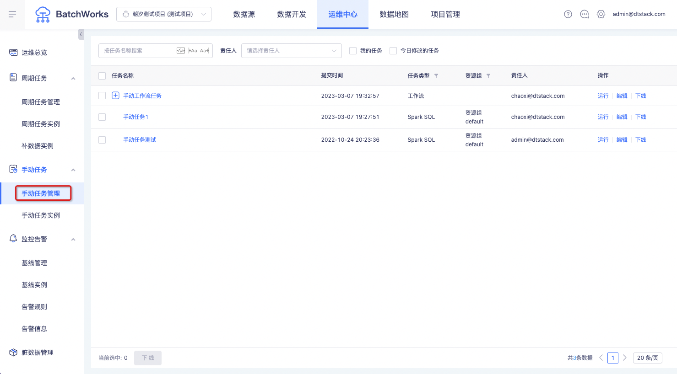This screenshot has width=677, height=374.
Task: Toggle the hamburger menu icon
Action: tap(12, 14)
